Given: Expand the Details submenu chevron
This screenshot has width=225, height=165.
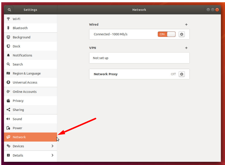Looking at the screenshot, I should click(52, 155).
